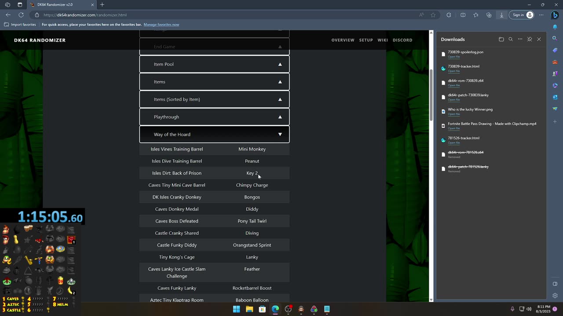The image size is (563, 316).
Task: Click the Sign in button
Action: (522, 15)
